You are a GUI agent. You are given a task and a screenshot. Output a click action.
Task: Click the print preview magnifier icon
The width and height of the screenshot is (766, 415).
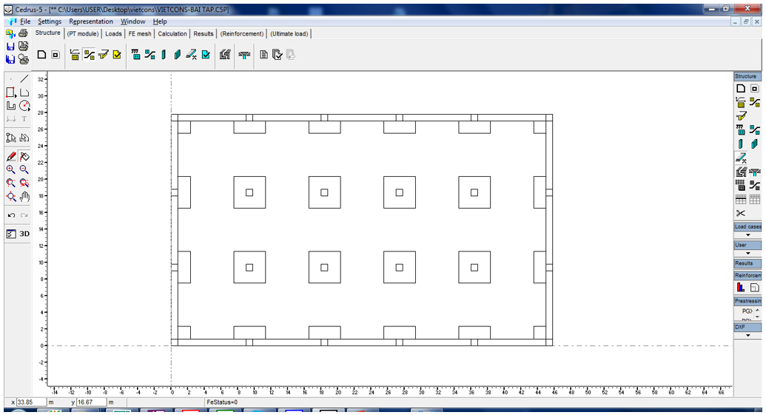coord(23,59)
